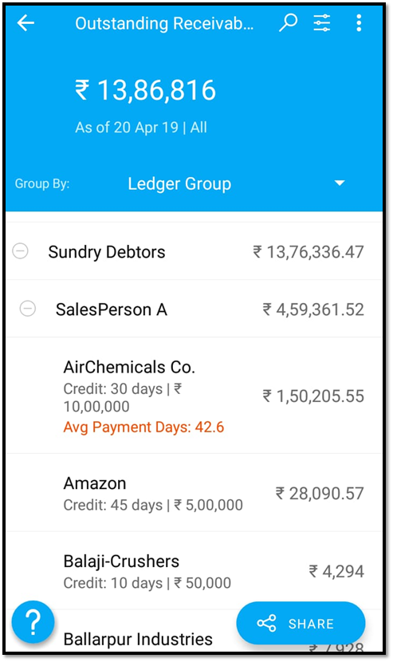Open filter sliders icon

(322, 23)
